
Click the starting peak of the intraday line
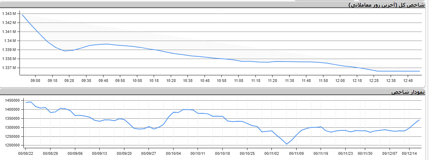click(x=22, y=15)
